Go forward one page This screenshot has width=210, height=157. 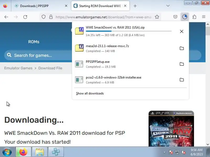pos(16,17)
